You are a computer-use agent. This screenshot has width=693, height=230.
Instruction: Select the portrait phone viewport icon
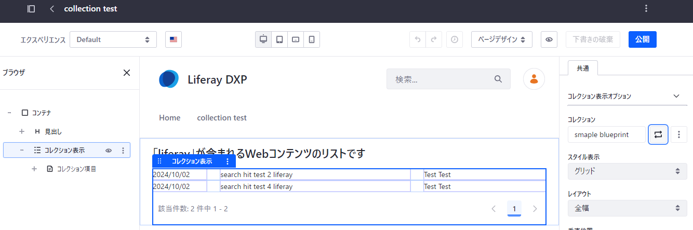point(312,39)
